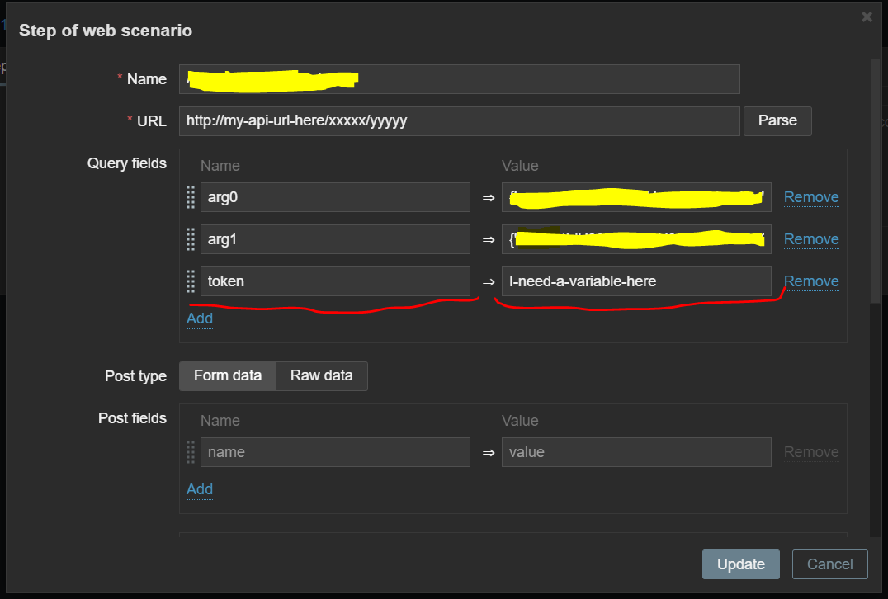
Task: Click the token name input field
Action: click(335, 281)
